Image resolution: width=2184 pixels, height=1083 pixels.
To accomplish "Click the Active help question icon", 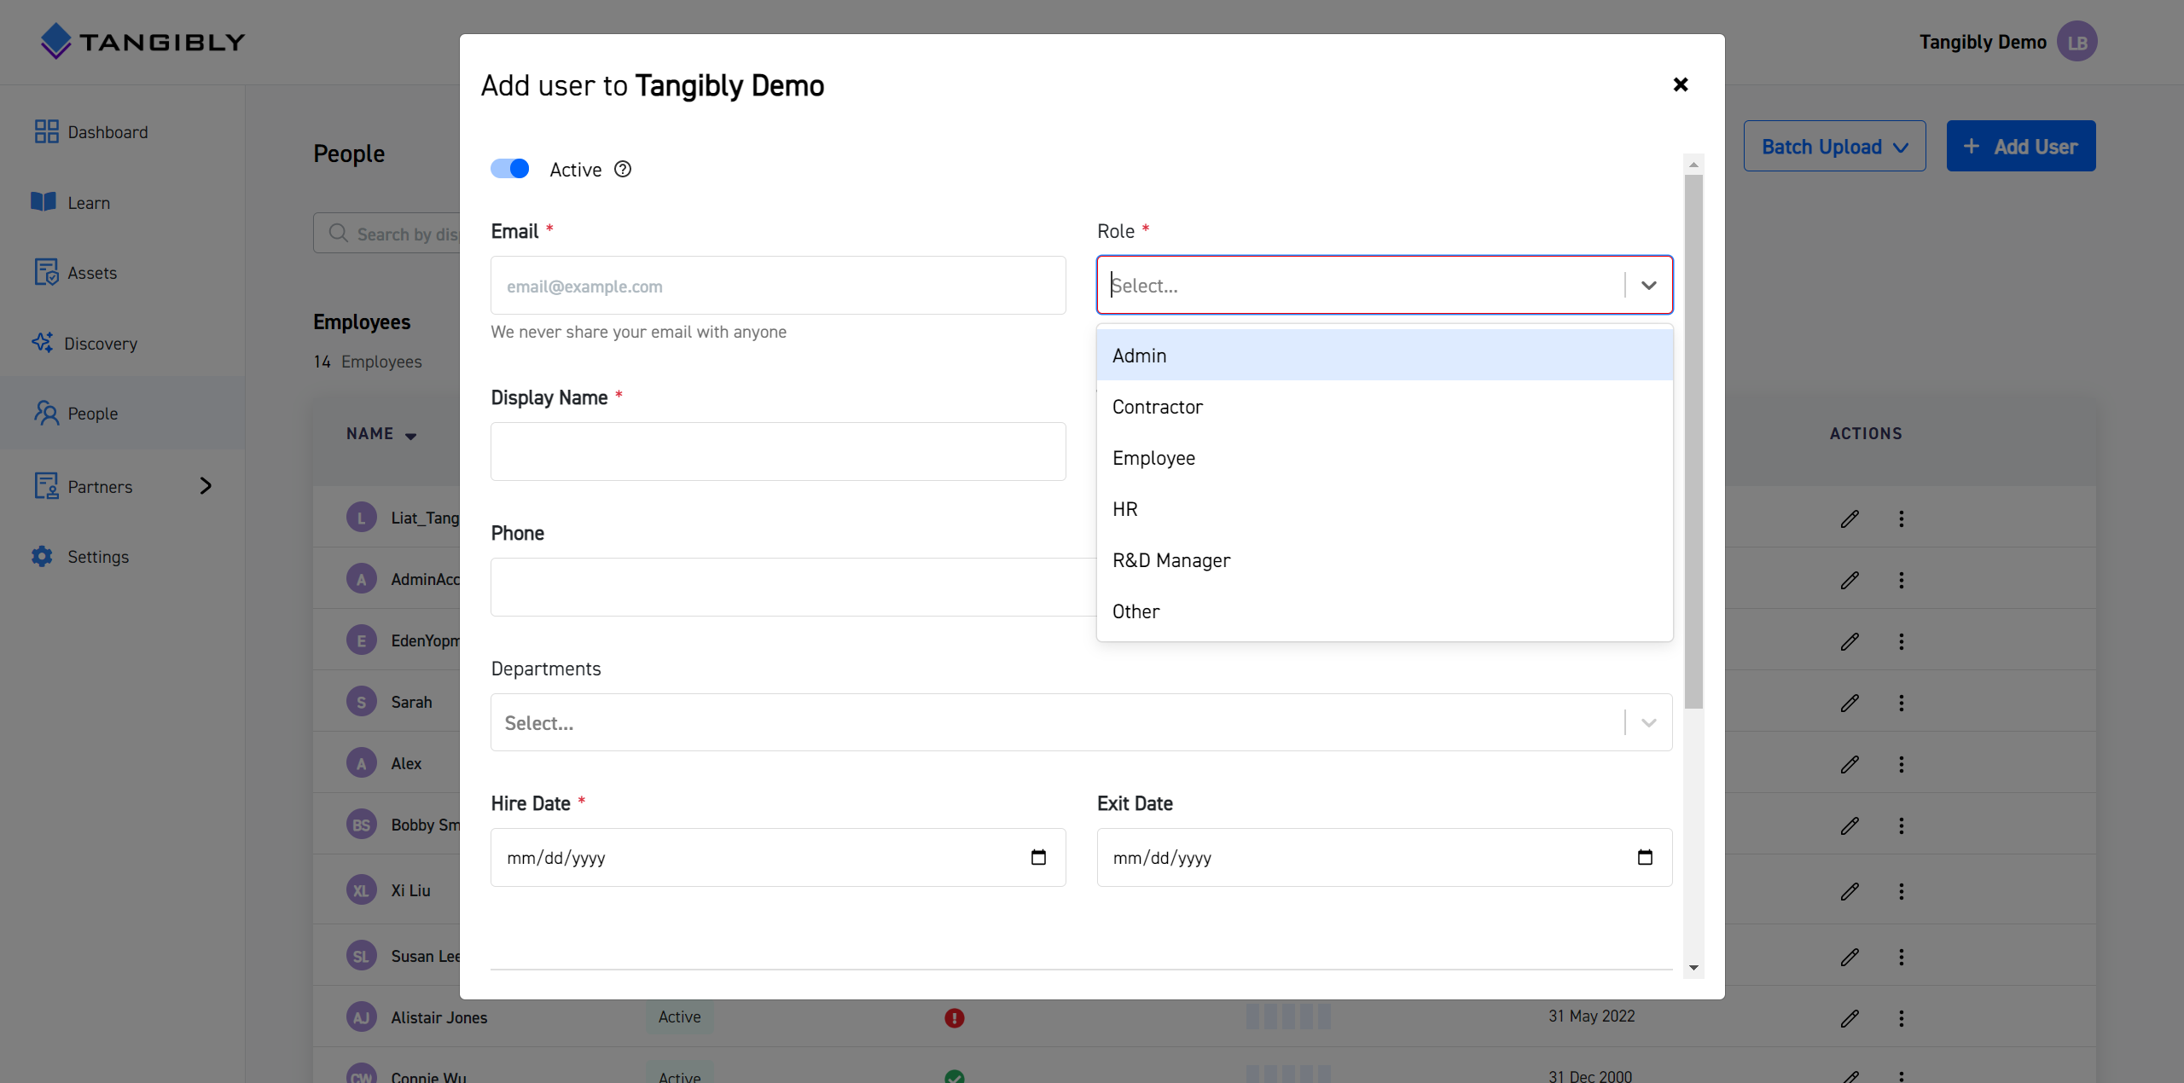I will coord(623,169).
